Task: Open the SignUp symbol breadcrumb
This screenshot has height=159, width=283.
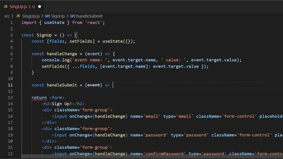Action: point(58,16)
